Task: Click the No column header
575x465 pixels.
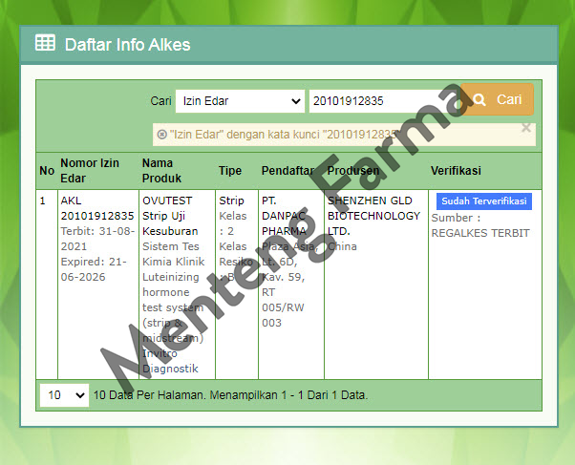Action: point(47,171)
